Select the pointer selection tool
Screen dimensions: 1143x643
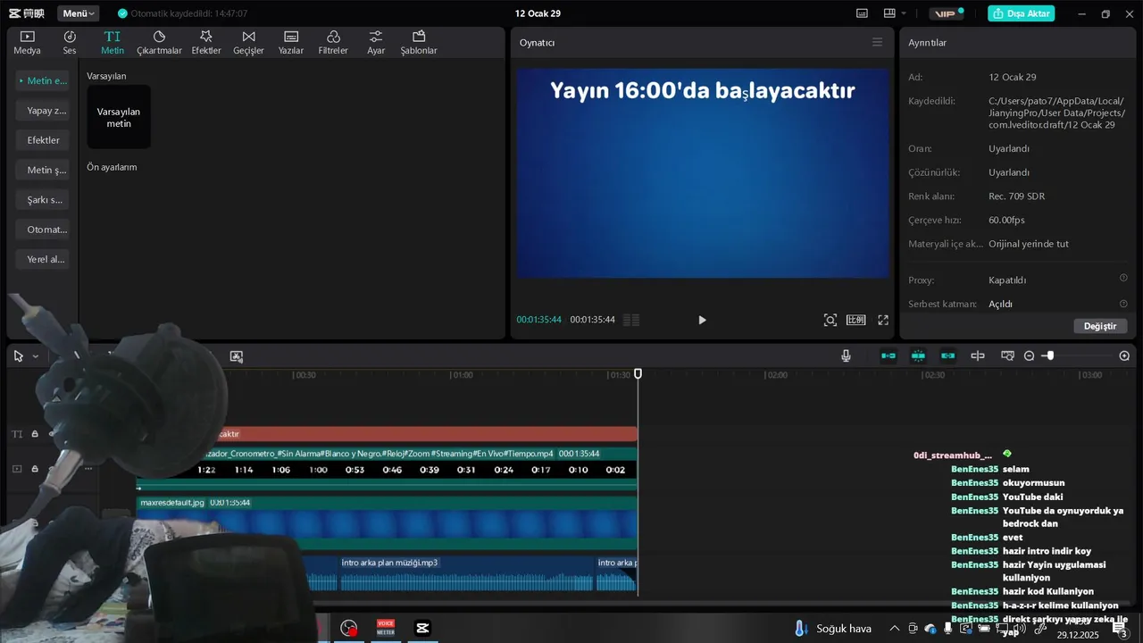click(x=18, y=355)
